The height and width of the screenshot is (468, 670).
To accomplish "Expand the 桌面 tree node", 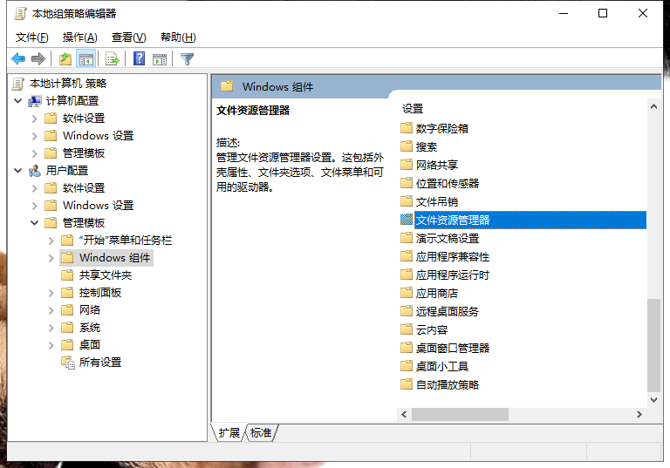I will tap(51, 345).
